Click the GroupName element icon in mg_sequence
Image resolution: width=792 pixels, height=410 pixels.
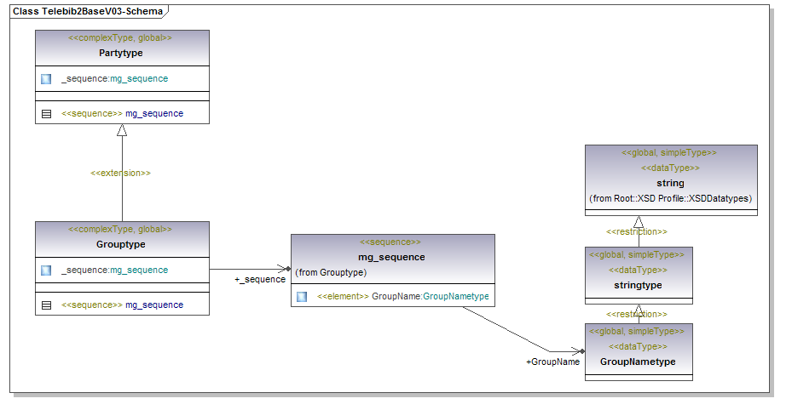(x=302, y=297)
